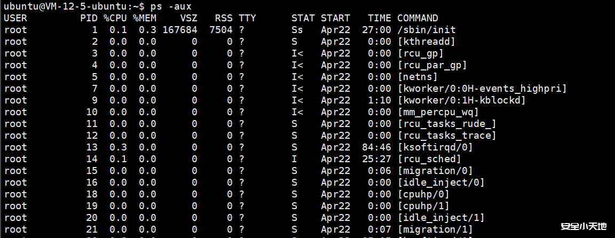Click the [kworker/0:0H-events_highpri] command

point(482,89)
